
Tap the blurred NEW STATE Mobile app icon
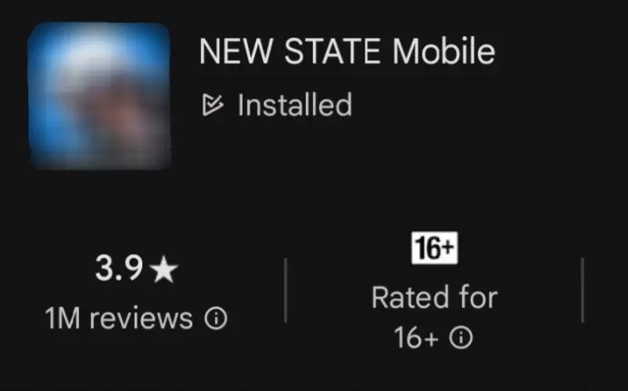pyautogui.click(x=99, y=96)
